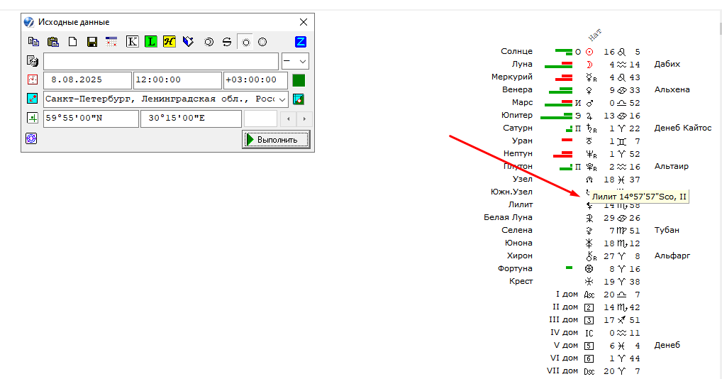Select the Сатурн row label
Viewport: 722px width, 379px height.
518,128
